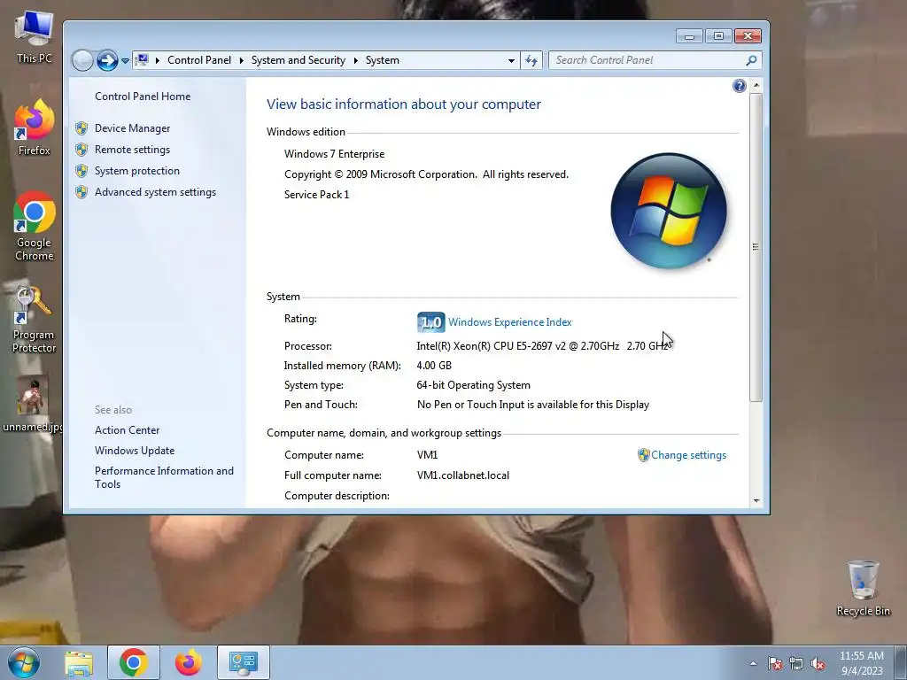Click the refresh button beside address bar
This screenshot has height=680, width=907.
coord(531,61)
